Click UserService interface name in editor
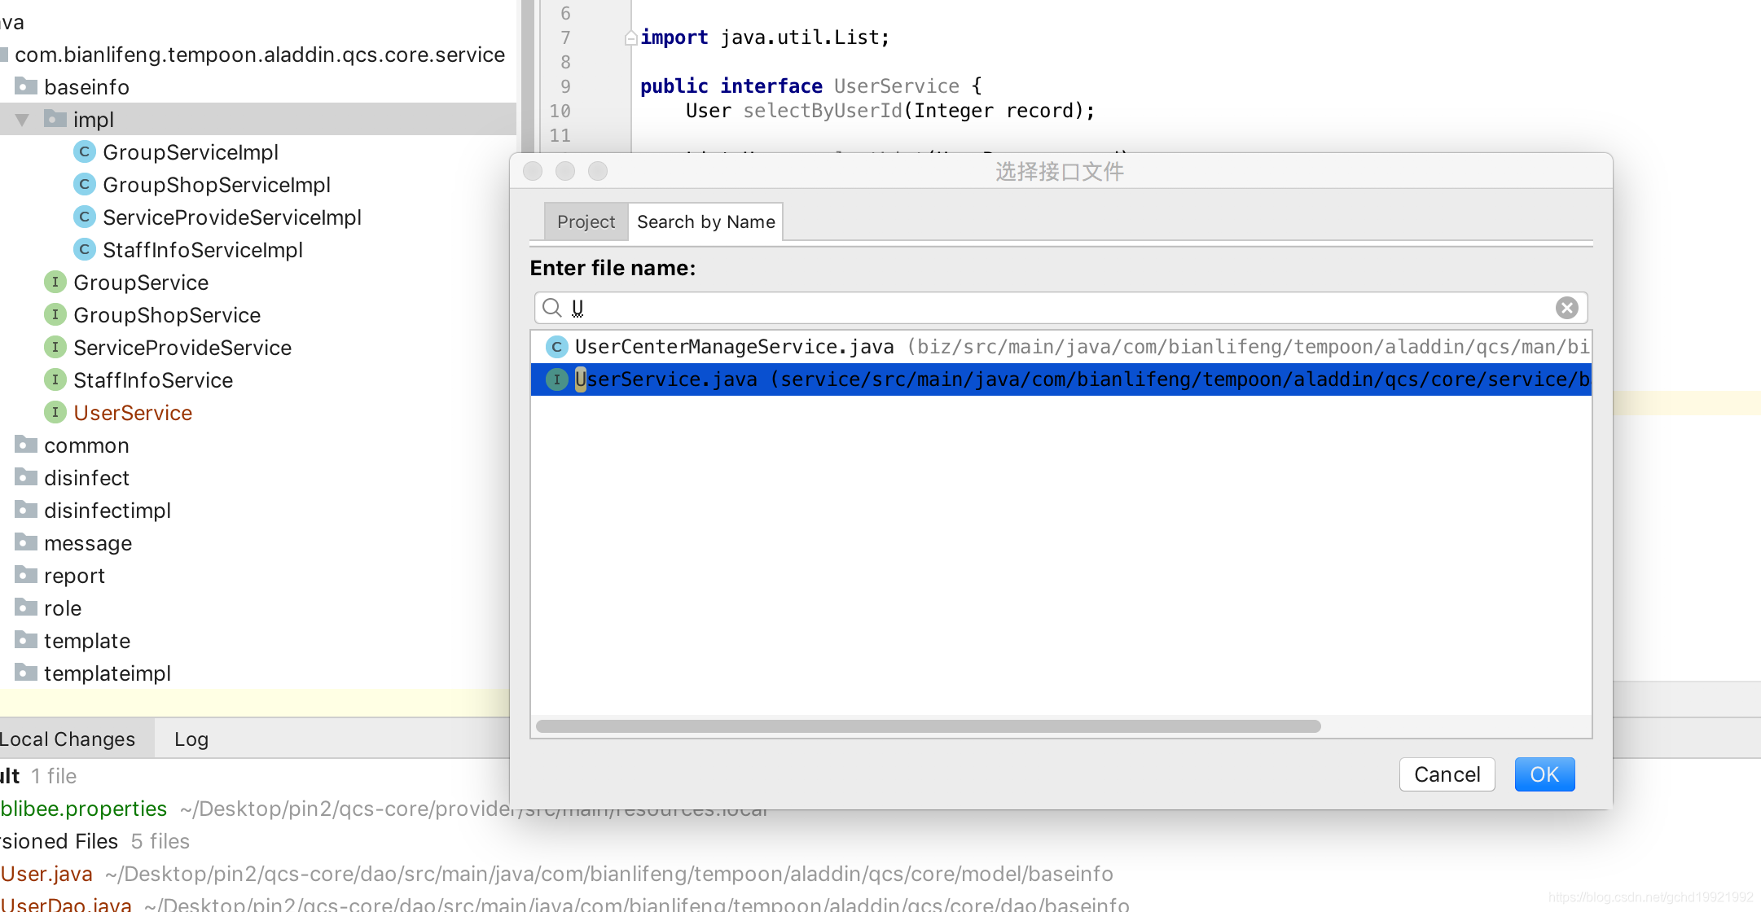 897,86
